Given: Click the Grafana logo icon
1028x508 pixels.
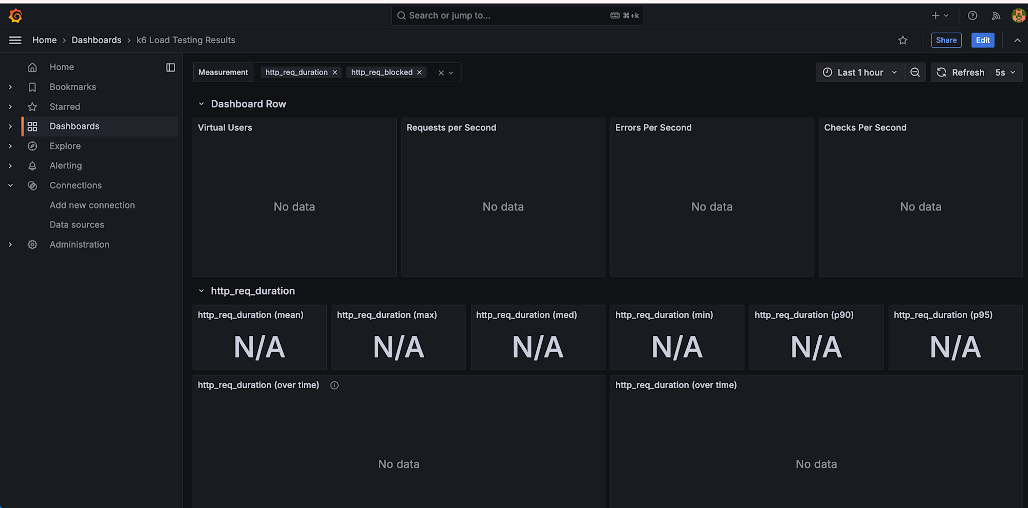Looking at the screenshot, I should [x=15, y=16].
